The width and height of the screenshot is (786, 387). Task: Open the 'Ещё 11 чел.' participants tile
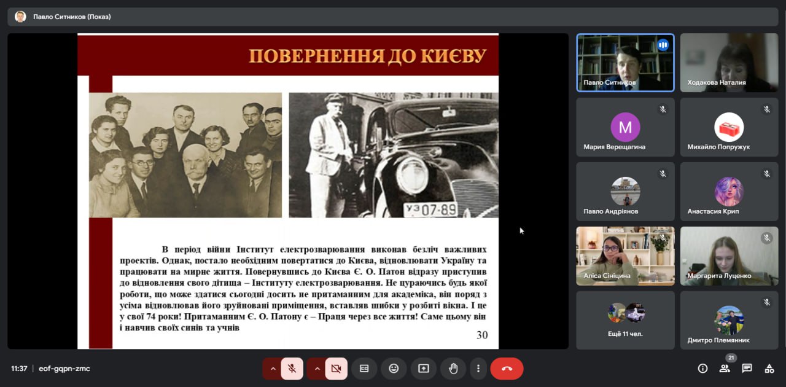click(x=625, y=320)
